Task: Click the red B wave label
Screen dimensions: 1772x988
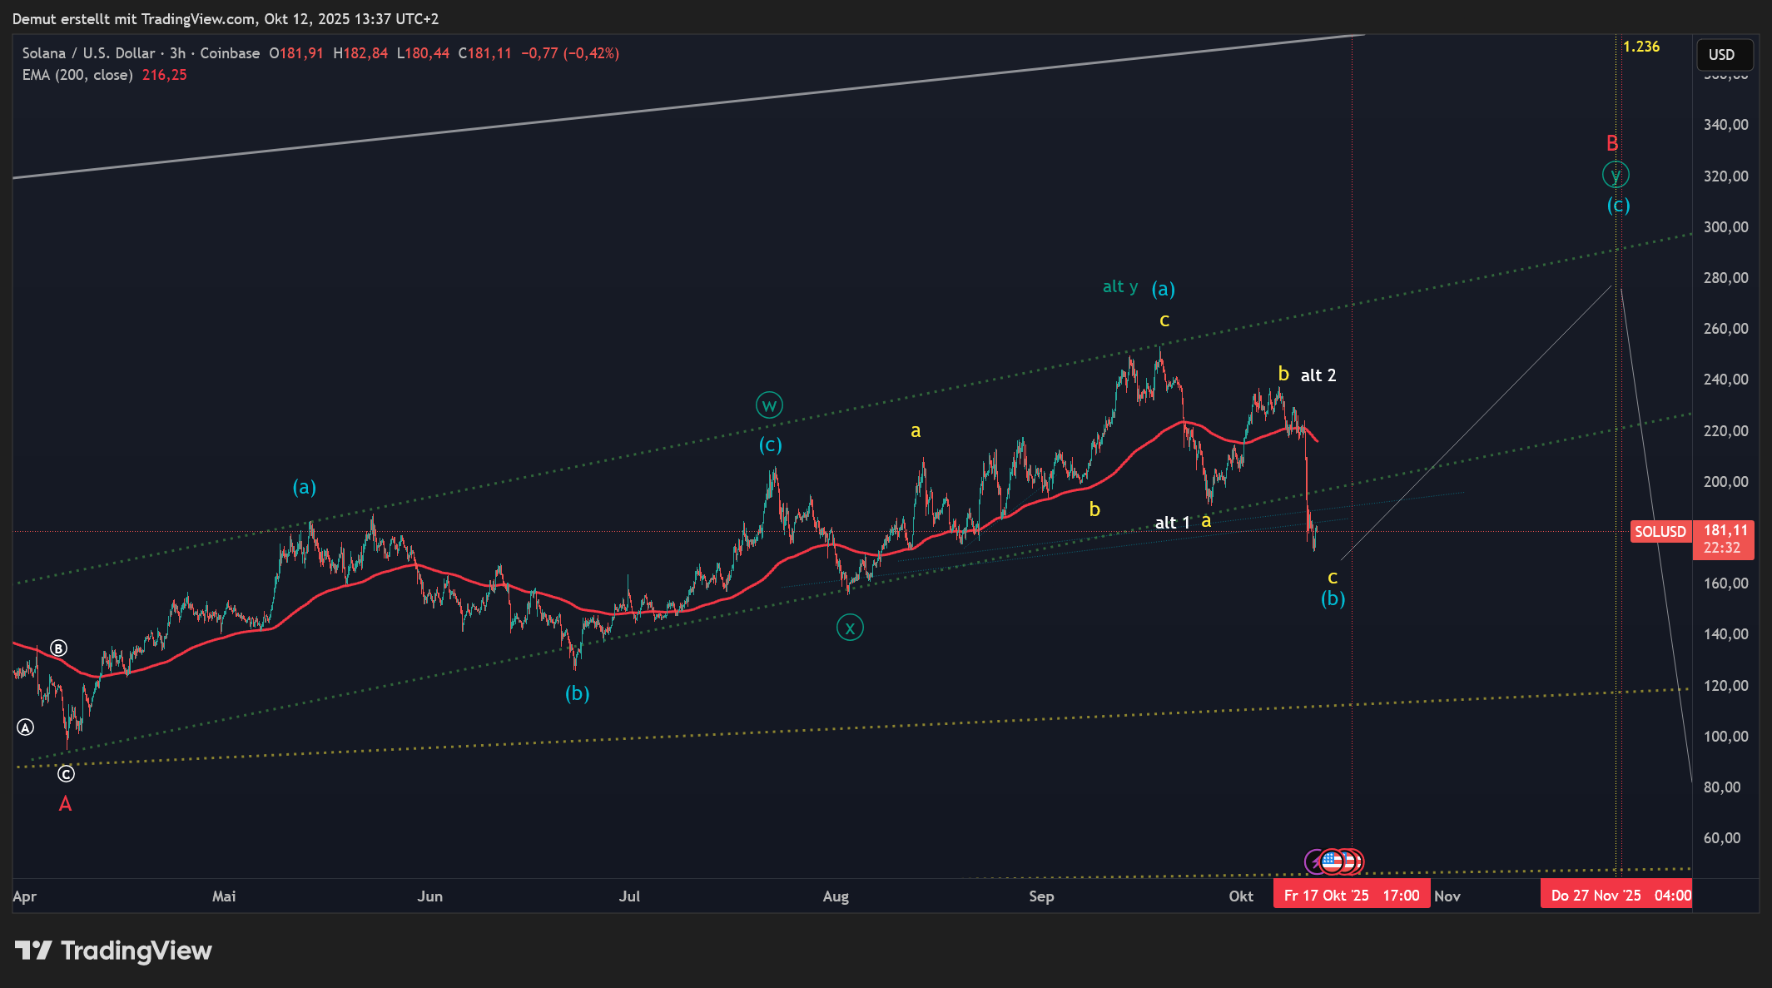Action: tap(1612, 143)
